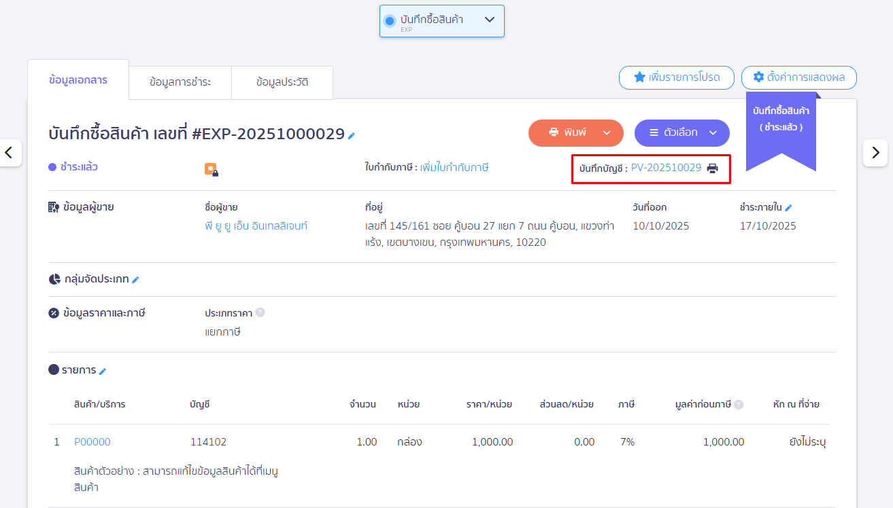The height and width of the screenshot is (508, 893).
Task: Click the help icon beside ประเภทราคา
Action: point(260,313)
